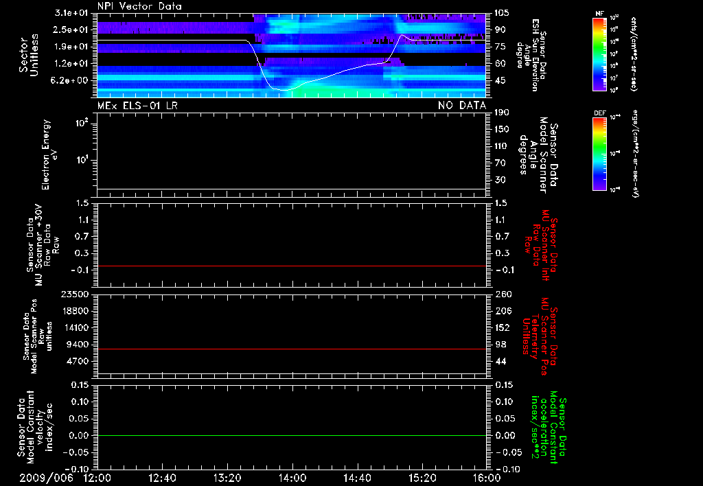
Task: Select the Sector Unitless axis label
Action: pyautogui.click(x=27, y=55)
